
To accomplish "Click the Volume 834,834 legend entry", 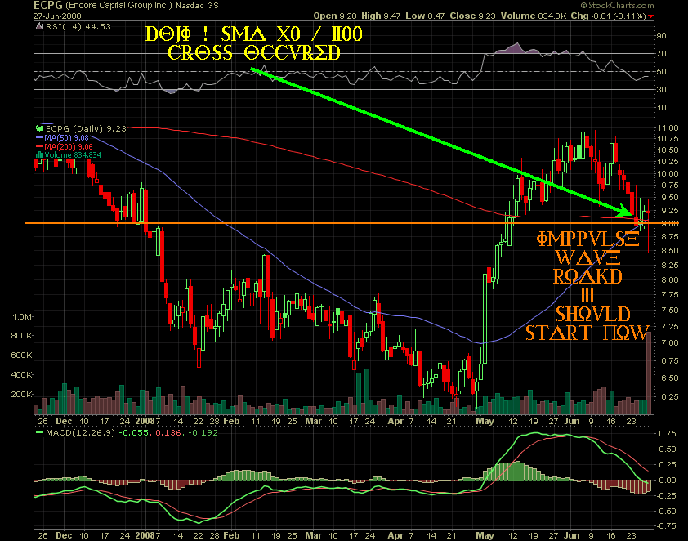I will click(x=73, y=155).
